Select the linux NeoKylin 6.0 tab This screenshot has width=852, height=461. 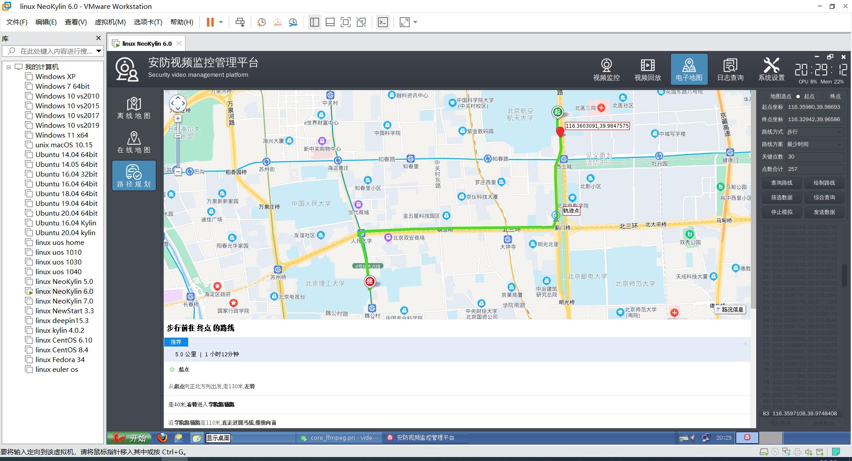tap(147, 43)
